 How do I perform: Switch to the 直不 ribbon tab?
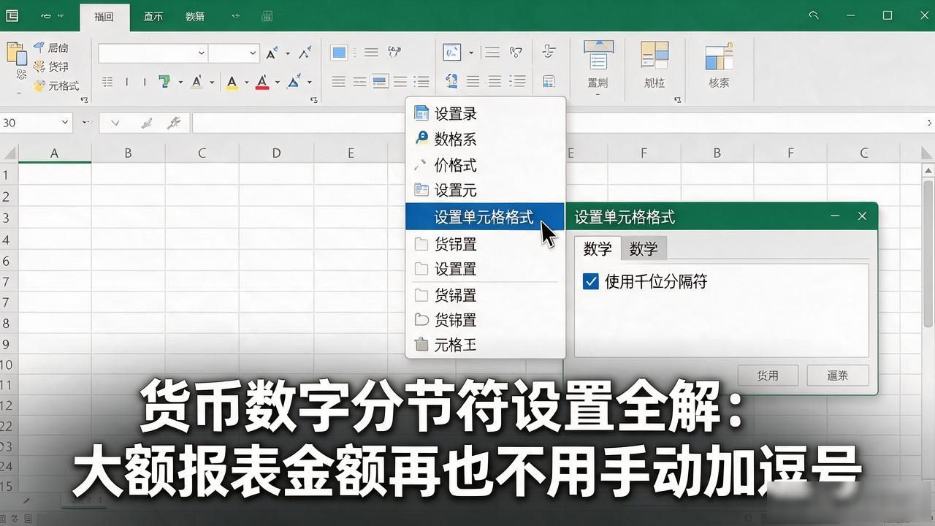tap(153, 16)
